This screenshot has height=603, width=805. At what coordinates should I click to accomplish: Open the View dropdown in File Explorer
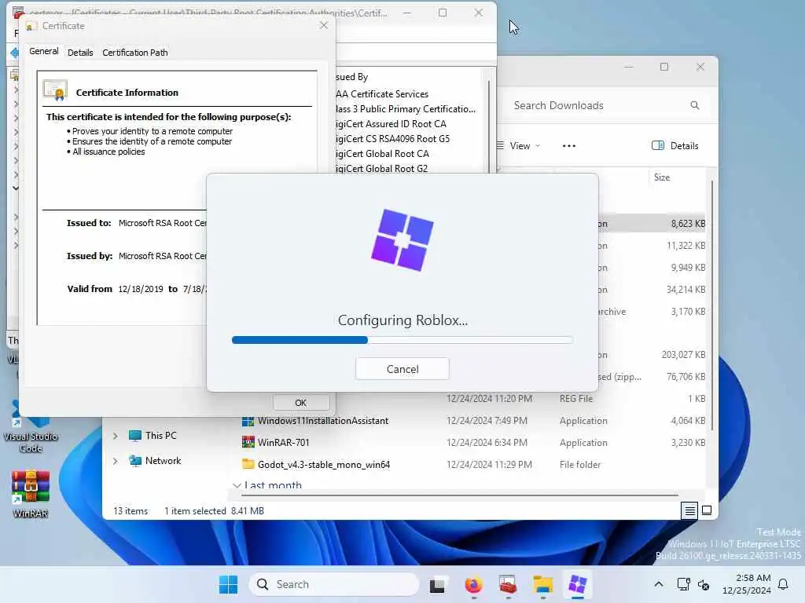(519, 145)
